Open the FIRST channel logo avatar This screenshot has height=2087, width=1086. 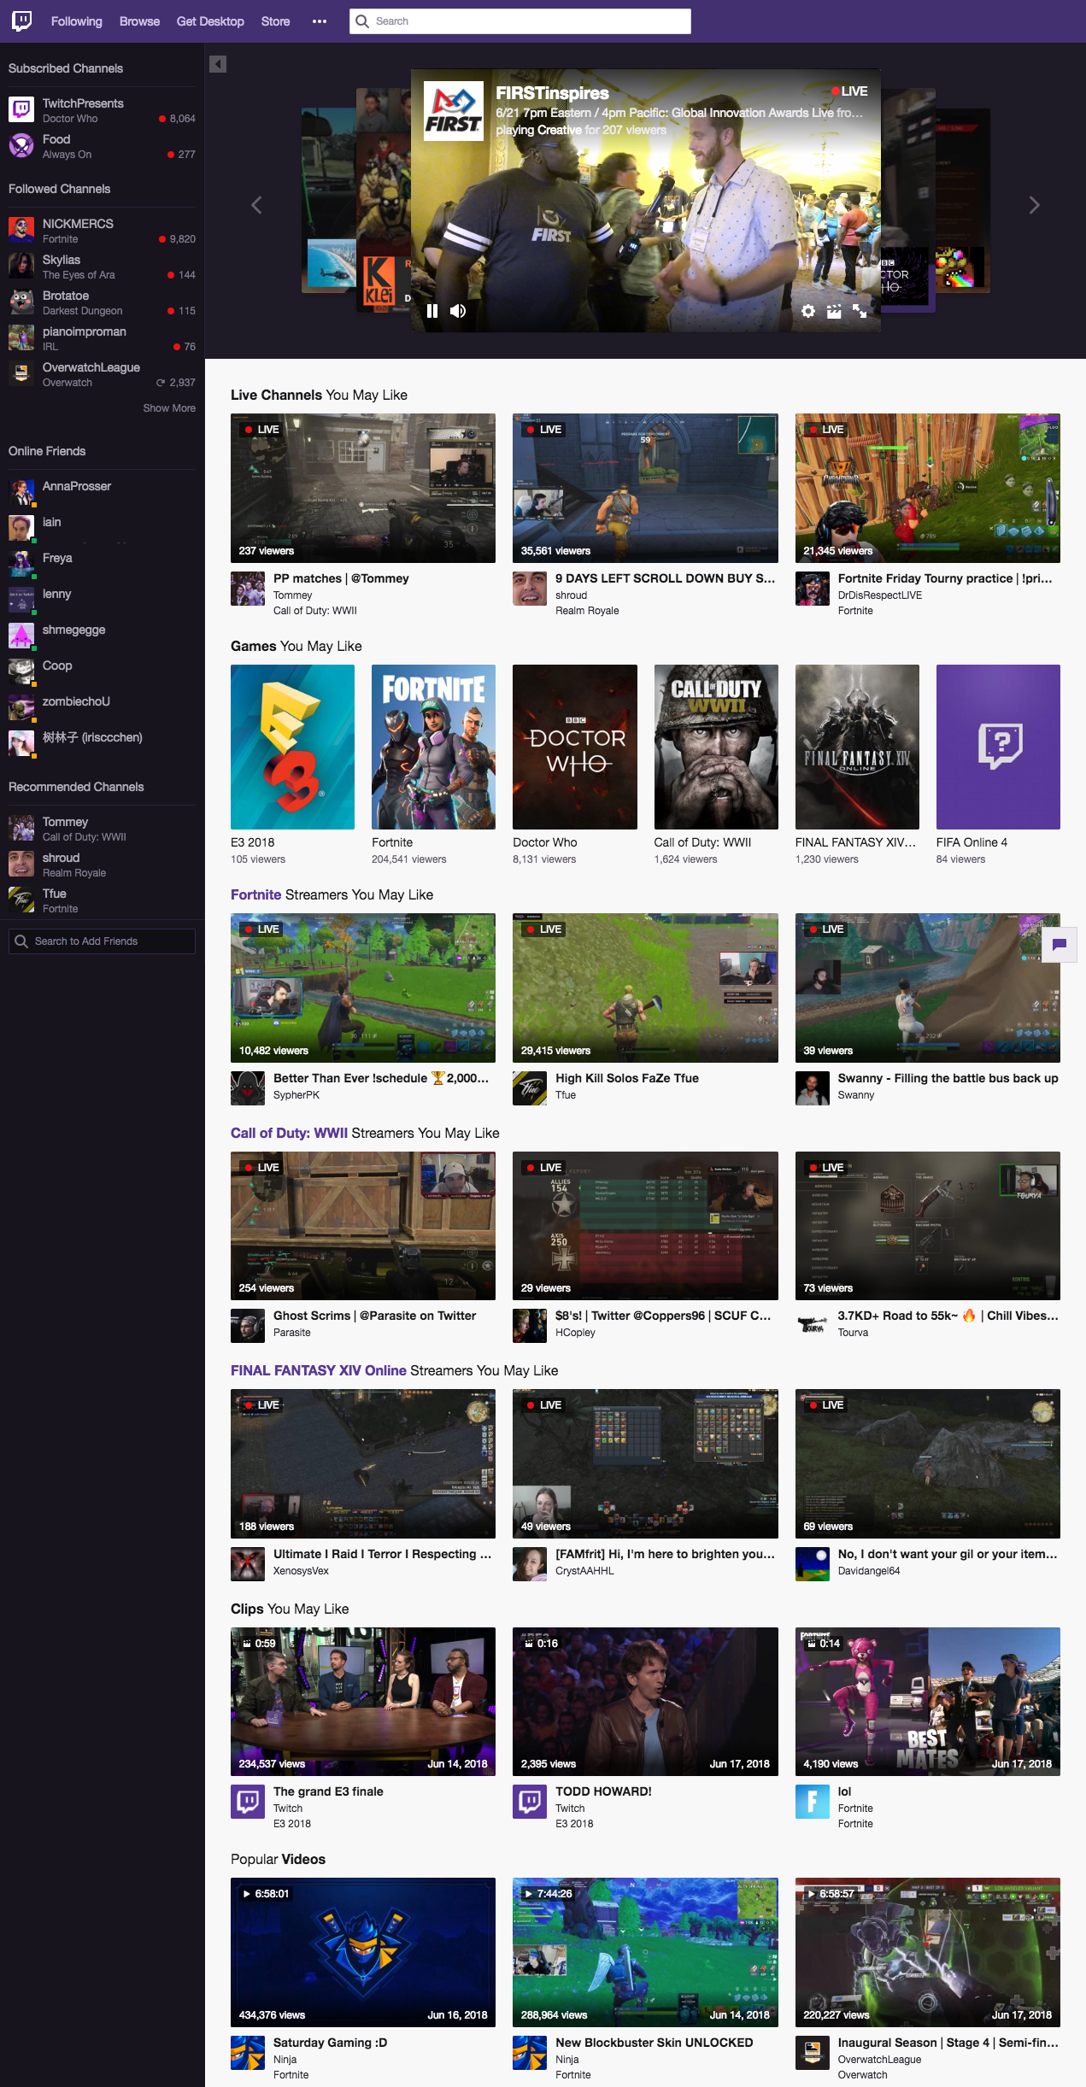pyautogui.click(x=454, y=112)
